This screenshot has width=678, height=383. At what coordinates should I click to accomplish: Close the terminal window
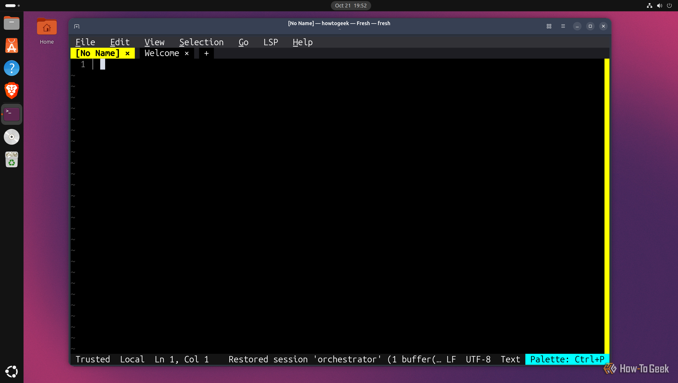pos(603,26)
